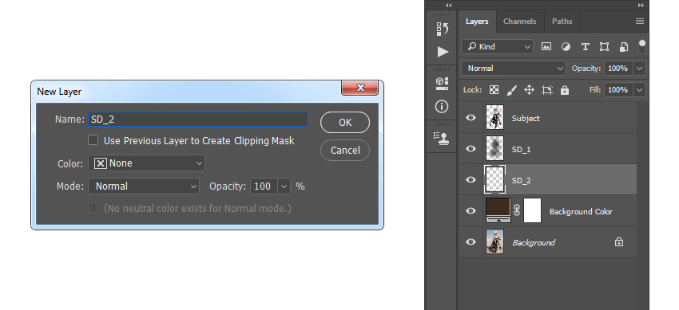Screen dimensions: 679x310
Task: Switch to the Paths tab
Action: 562,22
